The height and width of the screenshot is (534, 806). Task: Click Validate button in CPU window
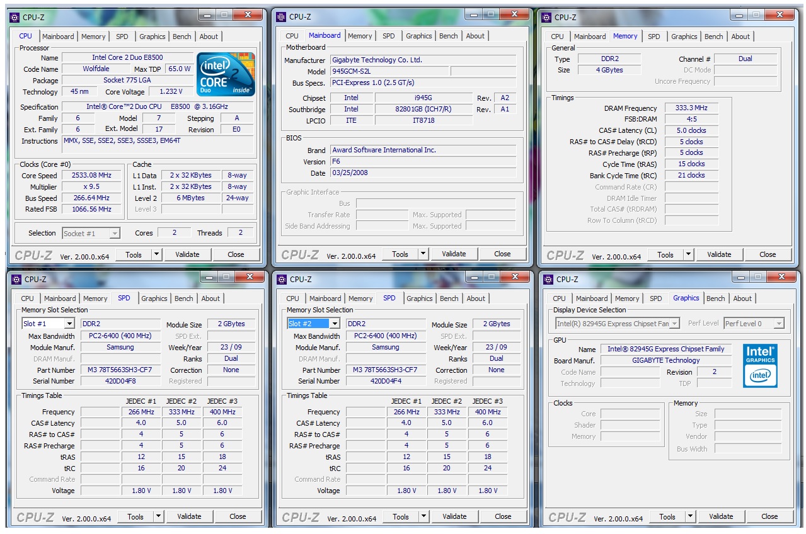[187, 254]
